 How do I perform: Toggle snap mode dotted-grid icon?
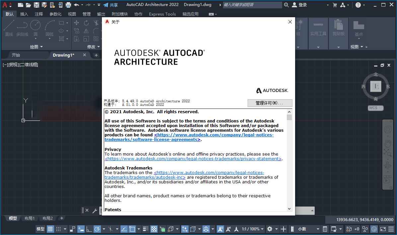pos(58,229)
